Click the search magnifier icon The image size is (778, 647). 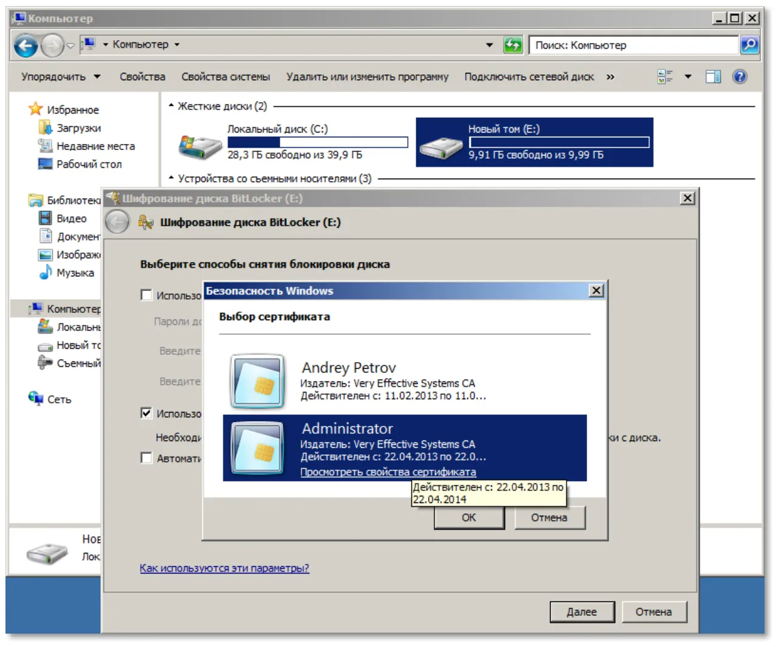point(749,45)
